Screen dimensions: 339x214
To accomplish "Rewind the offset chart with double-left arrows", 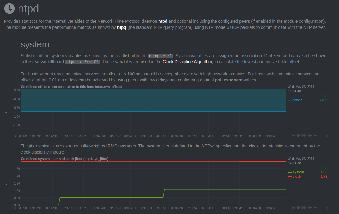I will [293, 136].
